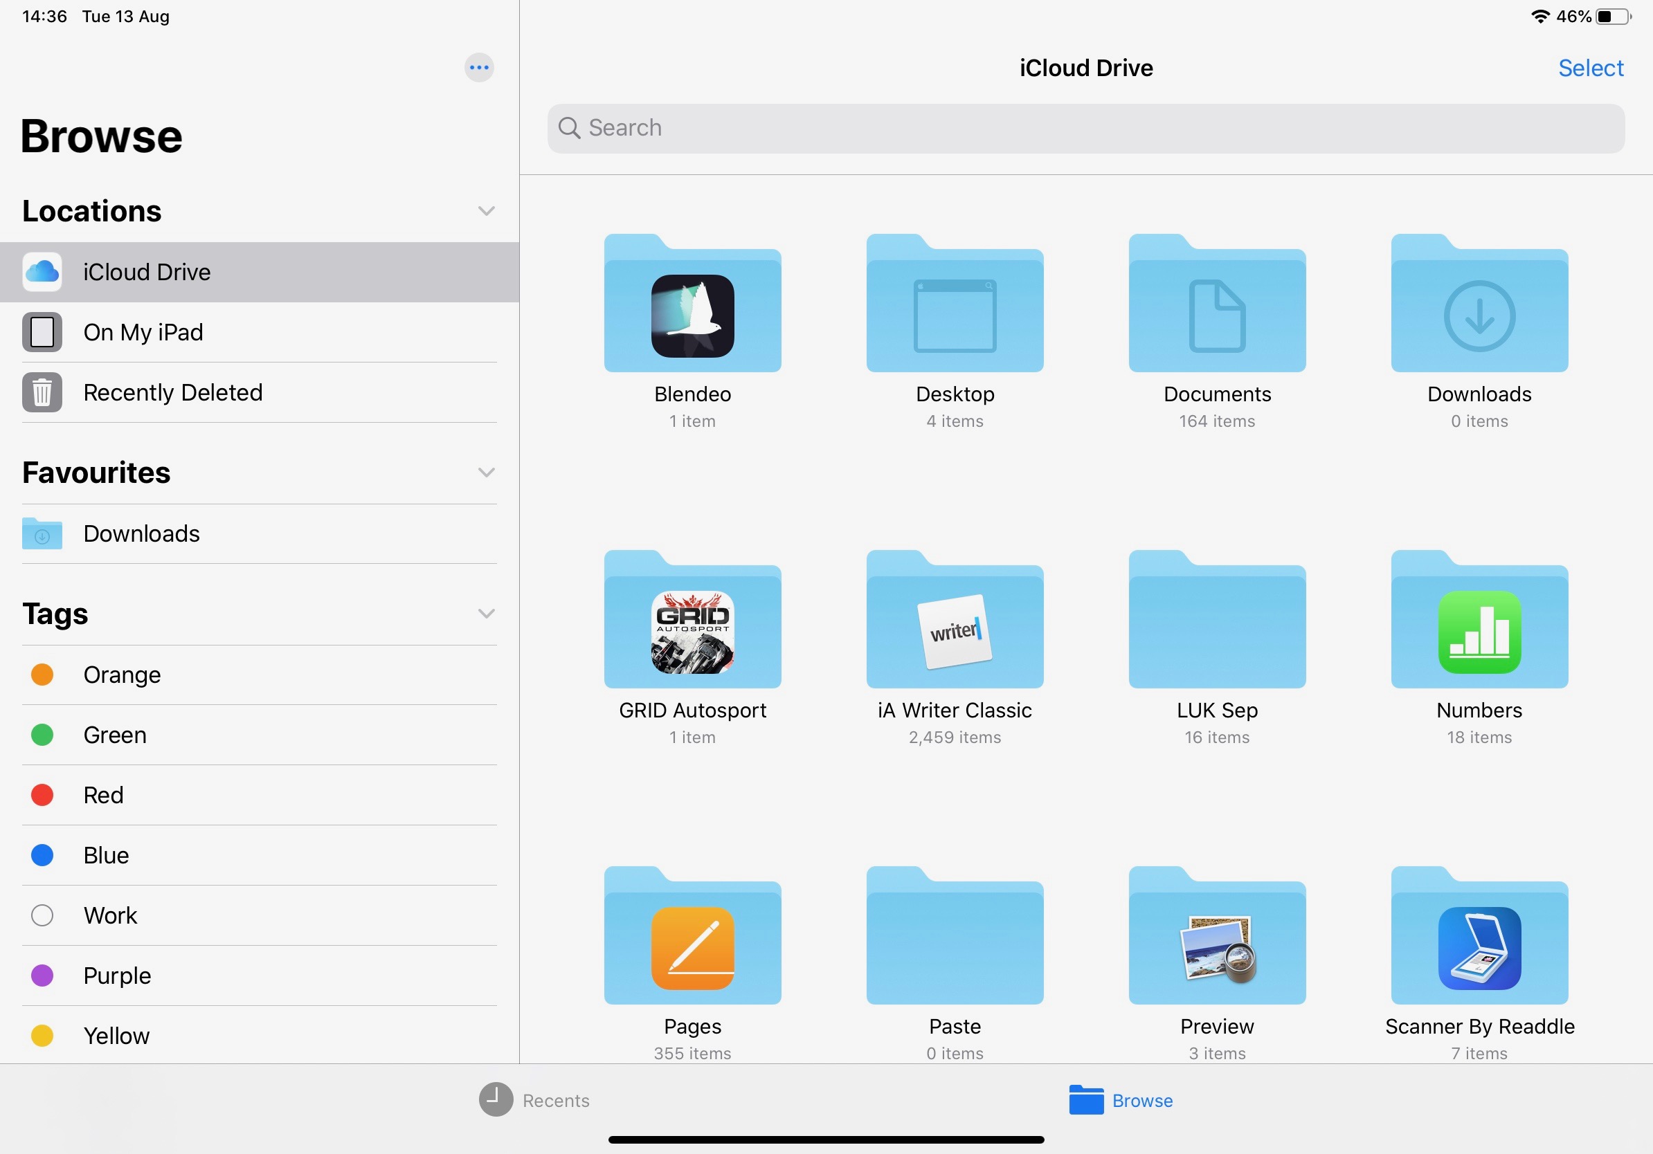
Task: Click the '164 items' count under Documents
Action: coord(1217,421)
